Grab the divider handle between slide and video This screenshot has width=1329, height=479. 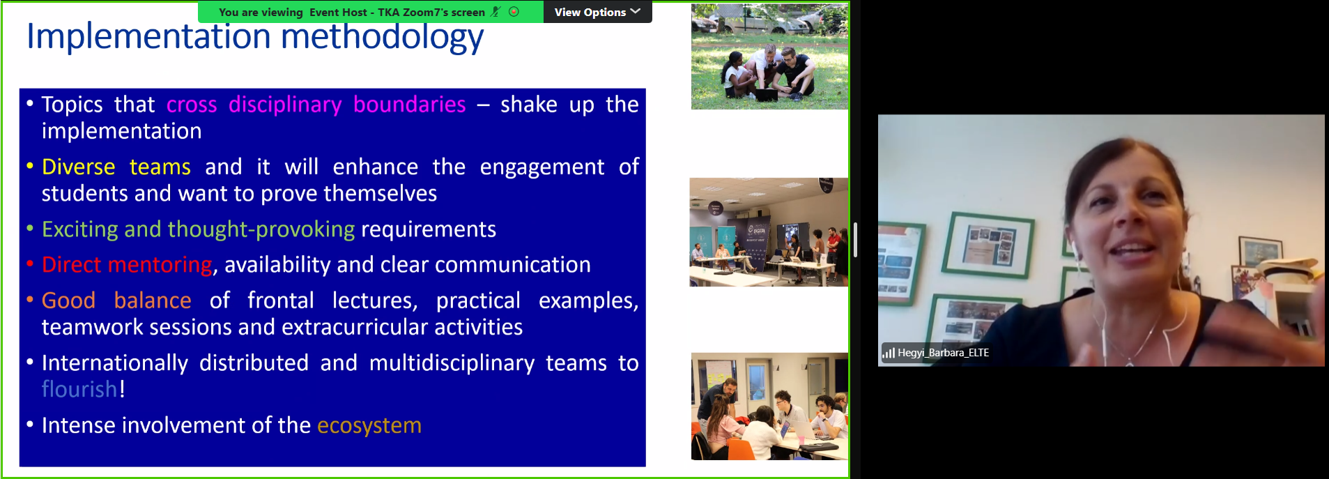point(855,240)
